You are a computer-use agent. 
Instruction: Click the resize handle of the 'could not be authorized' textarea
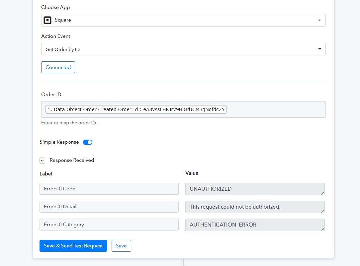coord(323,211)
